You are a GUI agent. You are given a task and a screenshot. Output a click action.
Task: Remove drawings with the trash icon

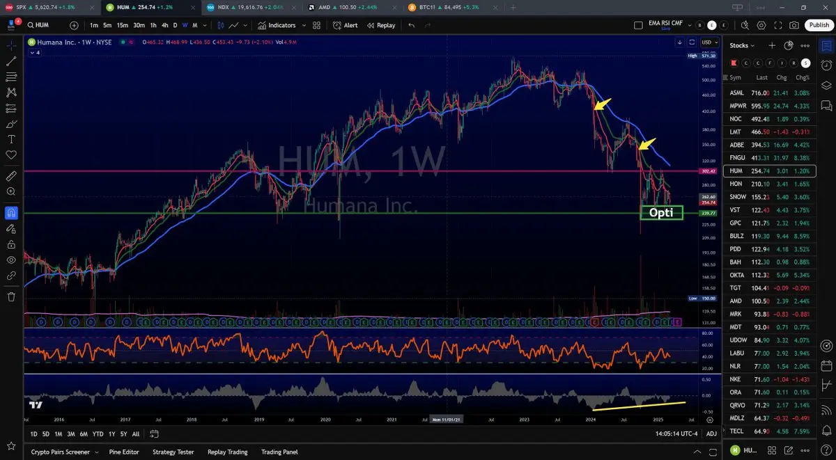pyautogui.click(x=11, y=296)
